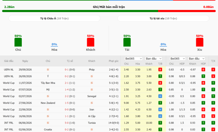
Task: Click green T over badge in Tunisia row
Action: (213, 123)
